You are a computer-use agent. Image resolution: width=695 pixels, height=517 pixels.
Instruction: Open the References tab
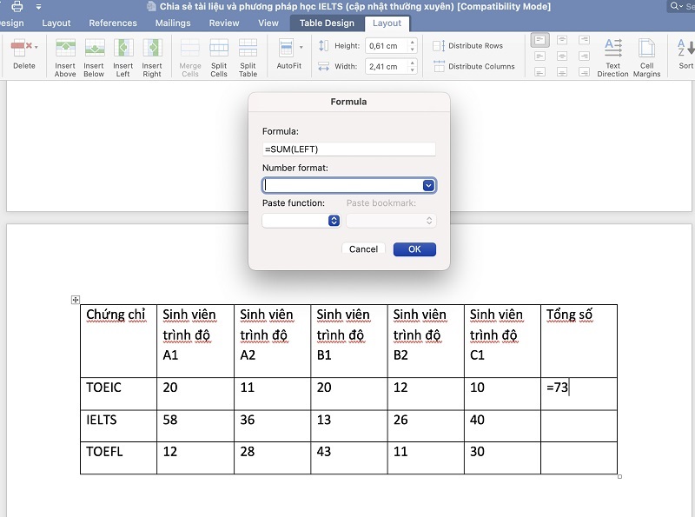pyautogui.click(x=113, y=23)
